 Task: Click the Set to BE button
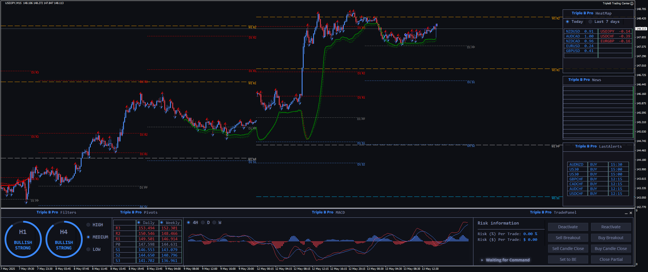click(x=568, y=259)
